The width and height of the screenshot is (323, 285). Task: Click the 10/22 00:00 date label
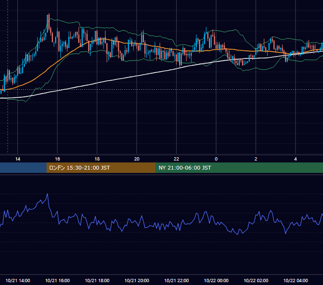tap(216, 280)
